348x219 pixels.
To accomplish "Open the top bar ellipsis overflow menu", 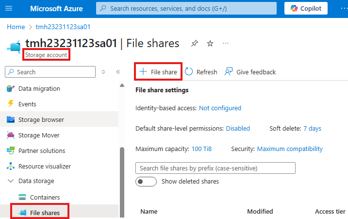I will [344, 8].
